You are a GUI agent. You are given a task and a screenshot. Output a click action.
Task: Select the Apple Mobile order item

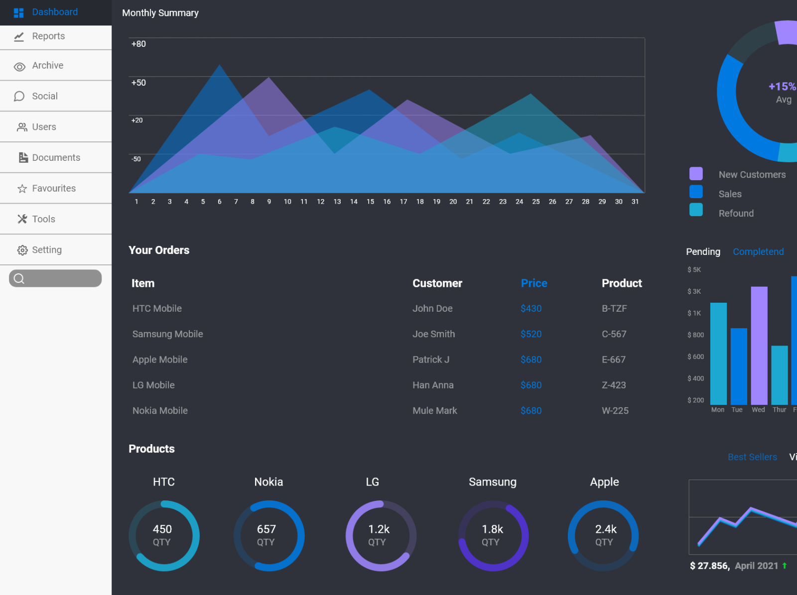tap(160, 359)
